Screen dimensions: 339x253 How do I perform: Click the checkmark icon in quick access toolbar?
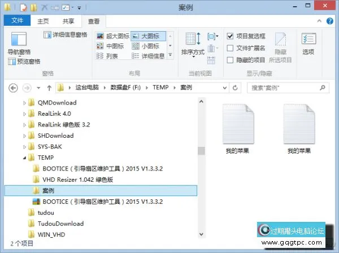[66, 8]
